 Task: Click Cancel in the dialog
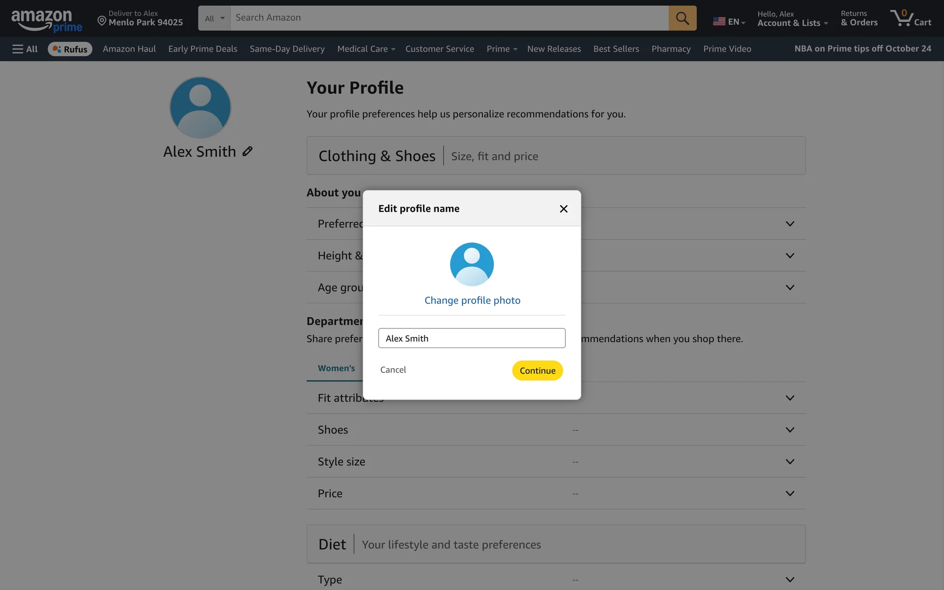pos(393,370)
